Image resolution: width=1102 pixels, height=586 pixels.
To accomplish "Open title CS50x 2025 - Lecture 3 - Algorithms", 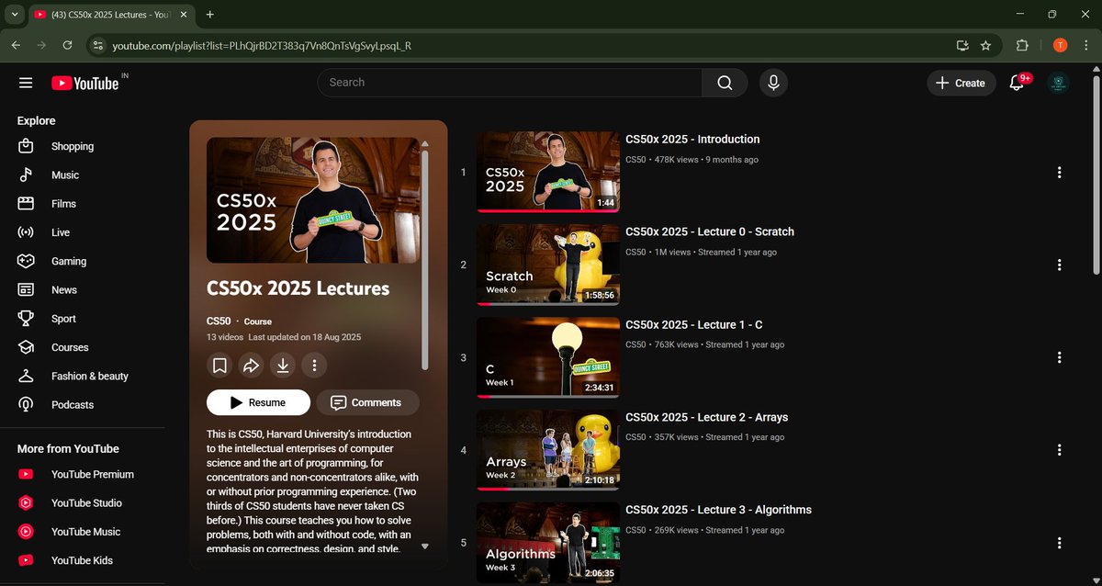I will [719, 511].
